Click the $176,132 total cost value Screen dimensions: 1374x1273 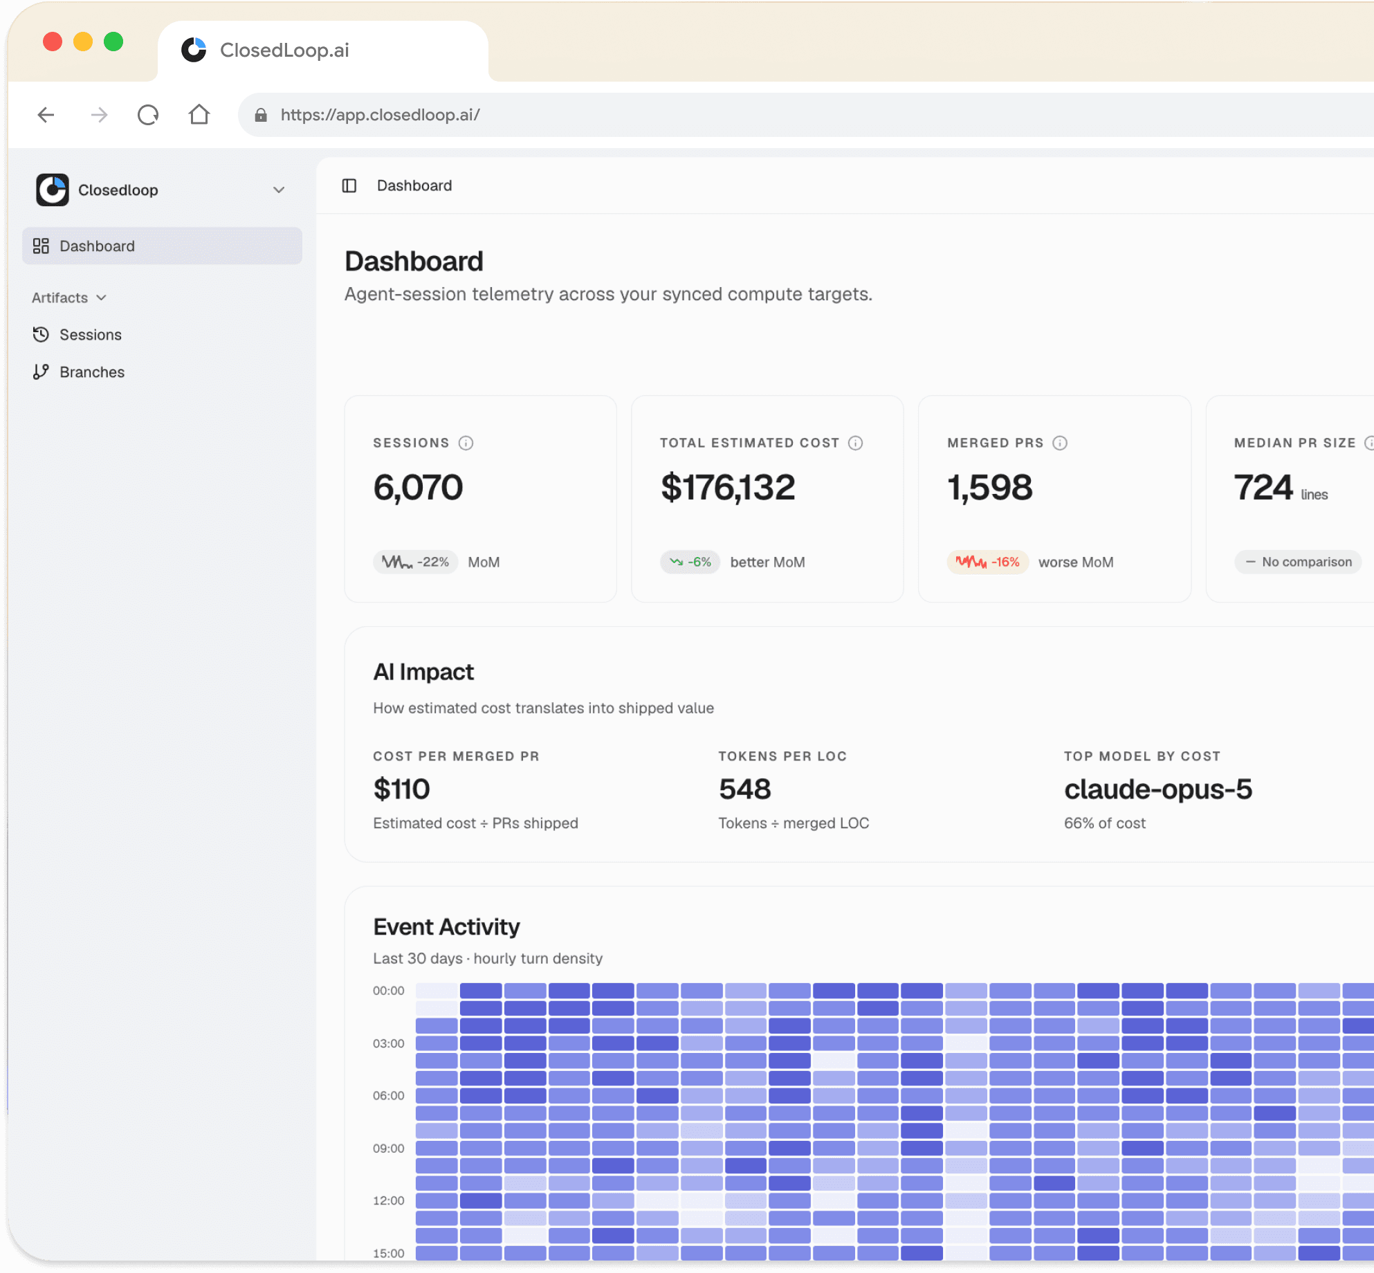[x=728, y=487]
